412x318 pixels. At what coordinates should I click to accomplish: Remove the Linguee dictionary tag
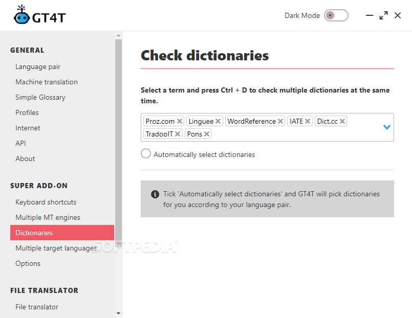218,121
